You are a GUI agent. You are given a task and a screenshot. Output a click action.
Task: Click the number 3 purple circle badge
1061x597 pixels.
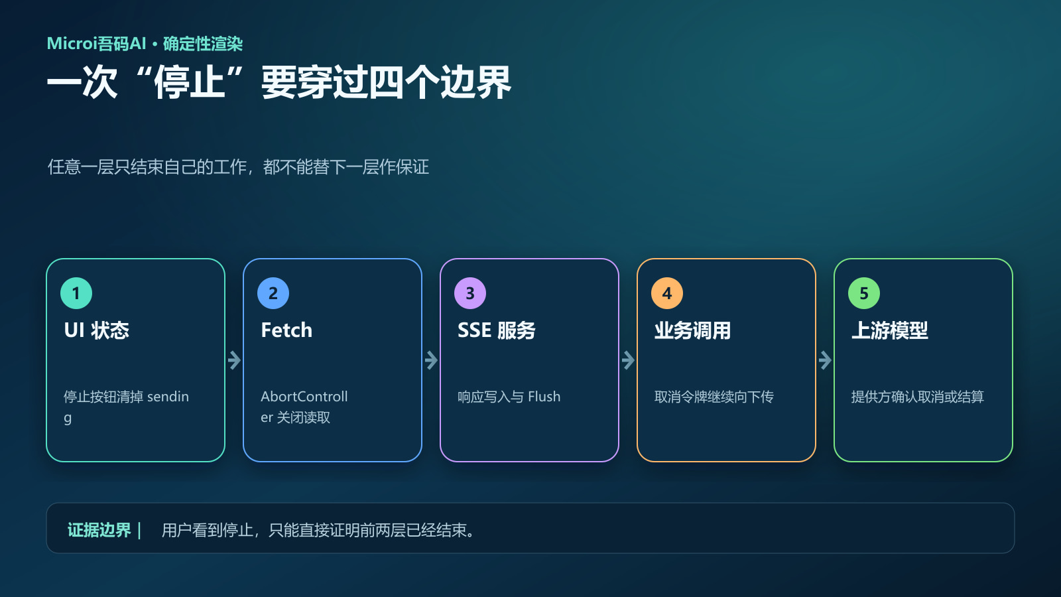(x=470, y=293)
